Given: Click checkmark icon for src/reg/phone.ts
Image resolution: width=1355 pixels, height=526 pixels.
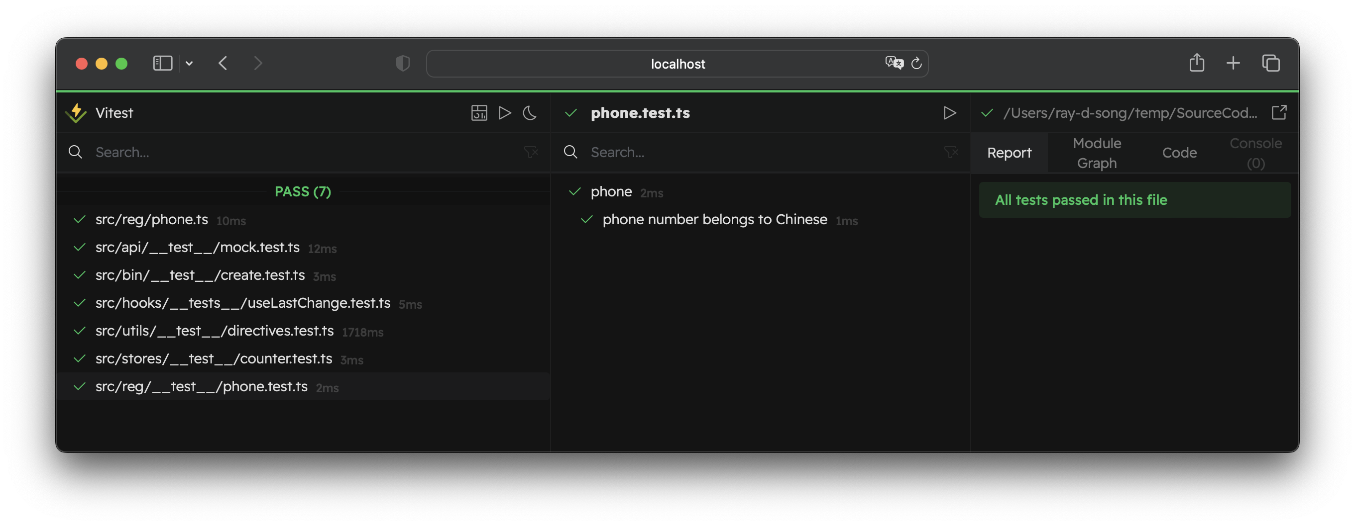Looking at the screenshot, I should coord(80,220).
